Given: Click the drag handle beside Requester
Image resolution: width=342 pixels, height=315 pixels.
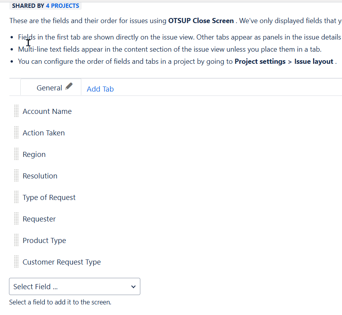Looking at the screenshot, I should coord(16,219).
